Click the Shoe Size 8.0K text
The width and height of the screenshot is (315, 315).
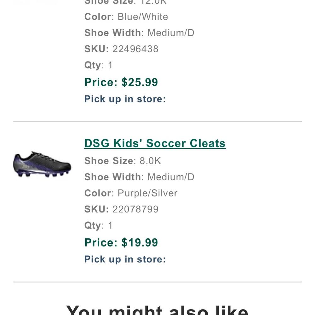(x=122, y=161)
